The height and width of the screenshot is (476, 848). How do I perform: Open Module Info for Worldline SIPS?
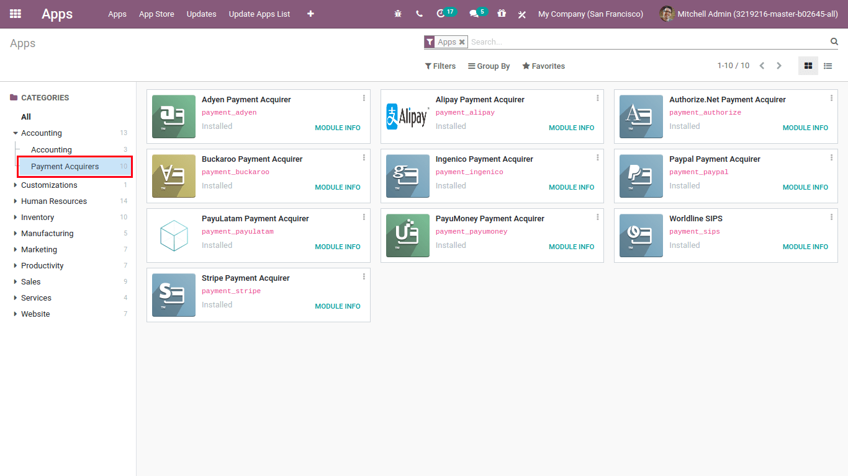point(805,247)
